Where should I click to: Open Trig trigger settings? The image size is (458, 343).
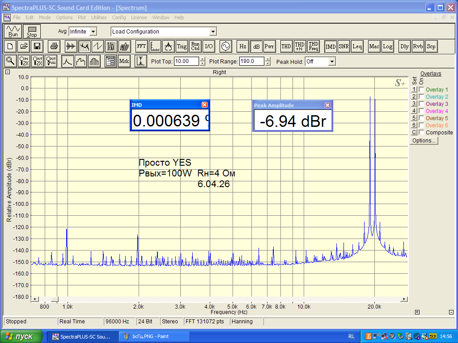click(x=182, y=46)
